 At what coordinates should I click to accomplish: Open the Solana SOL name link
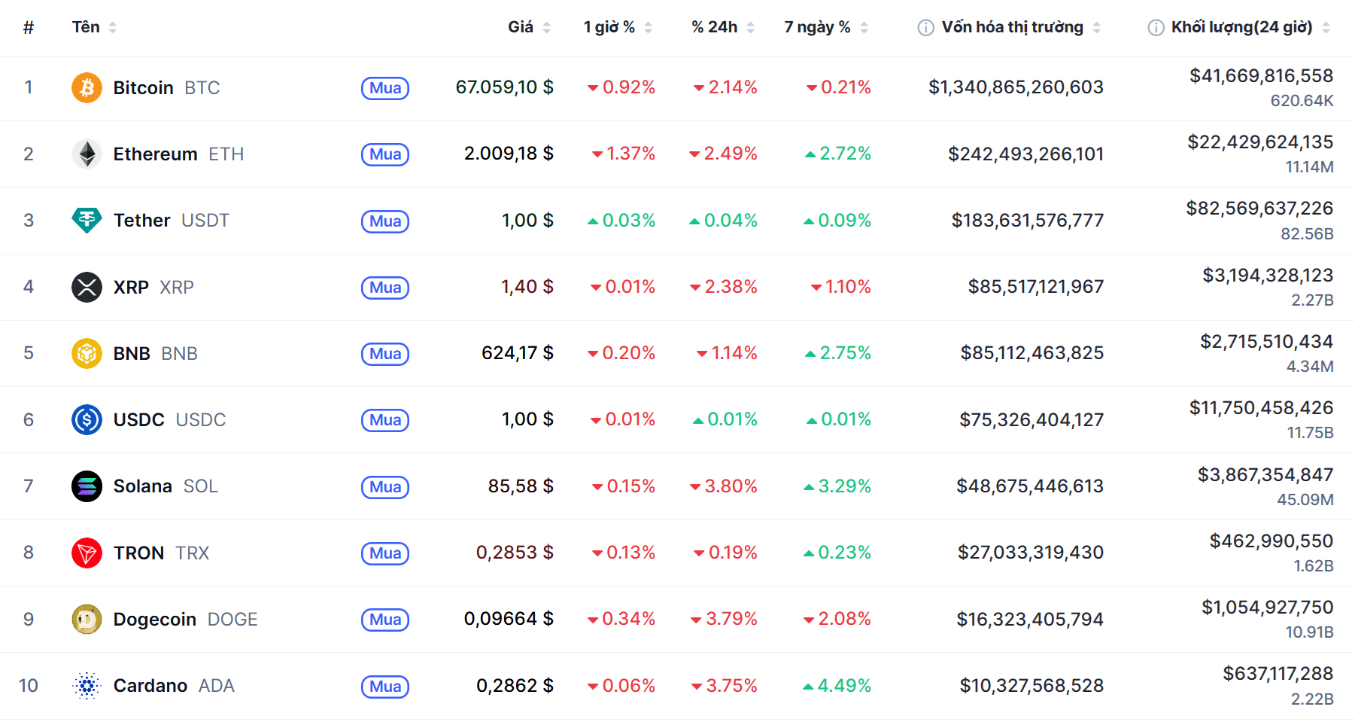(x=166, y=486)
